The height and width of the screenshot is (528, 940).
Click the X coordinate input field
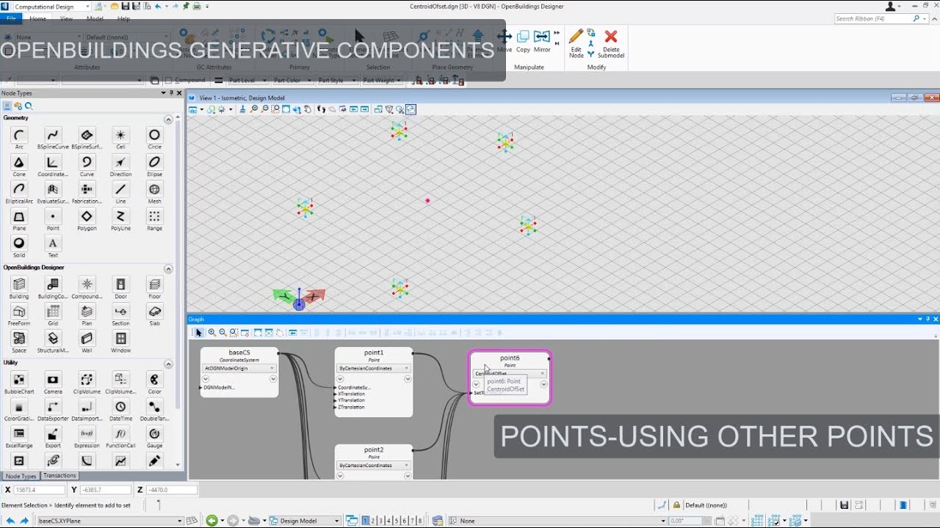pyautogui.click(x=40, y=490)
